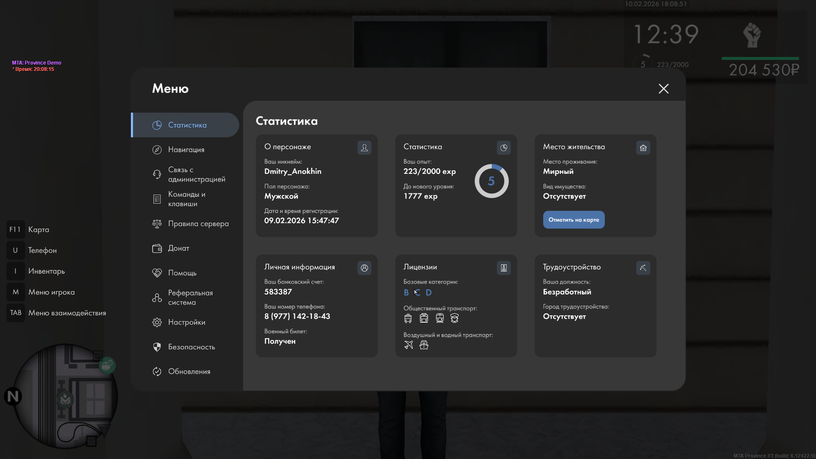Image resolution: width=816 pixels, height=459 pixels.
Task: Click the airplane license icon
Action: (x=408, y=345)
